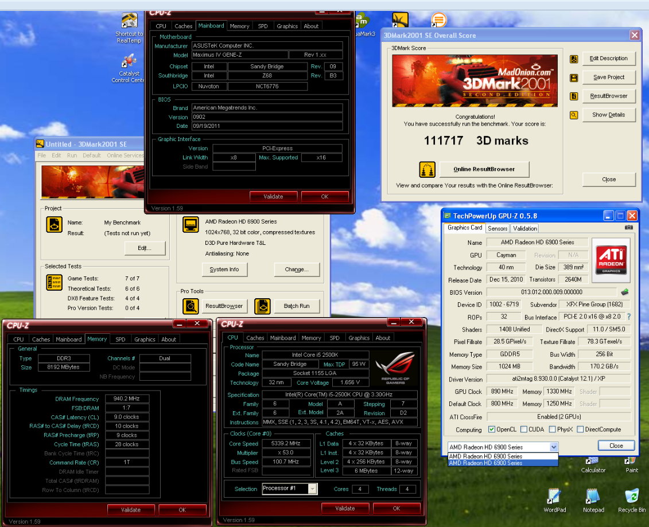Image resolution: width=649 pixels, height=527 pixels.
Task: Click the Batch Run icon in Pro Tools
Action: coord(262,306)
